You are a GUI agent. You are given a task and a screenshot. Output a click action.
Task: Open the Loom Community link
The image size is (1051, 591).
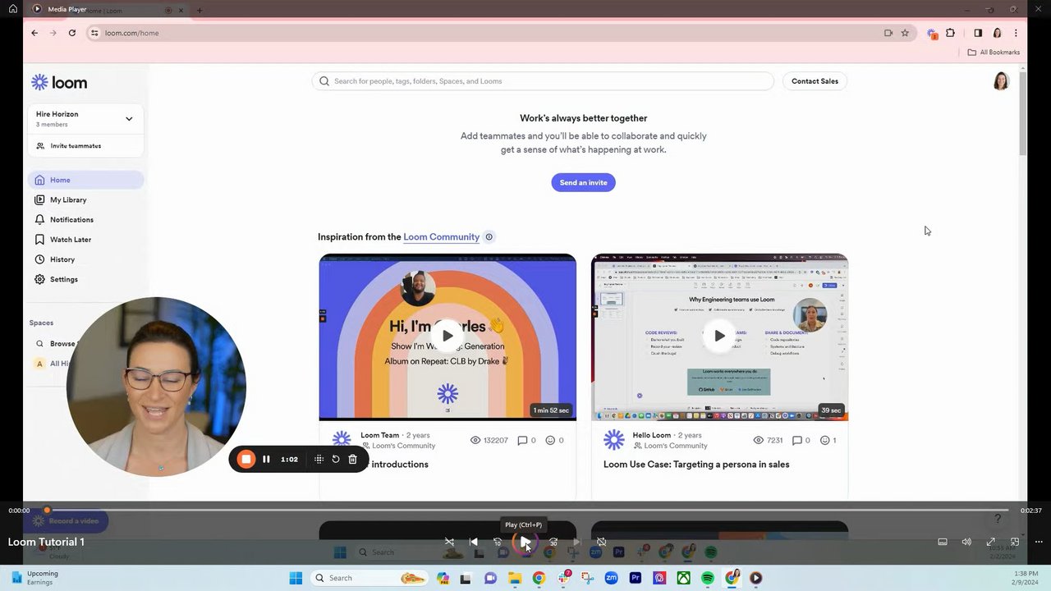coord(441,237)
